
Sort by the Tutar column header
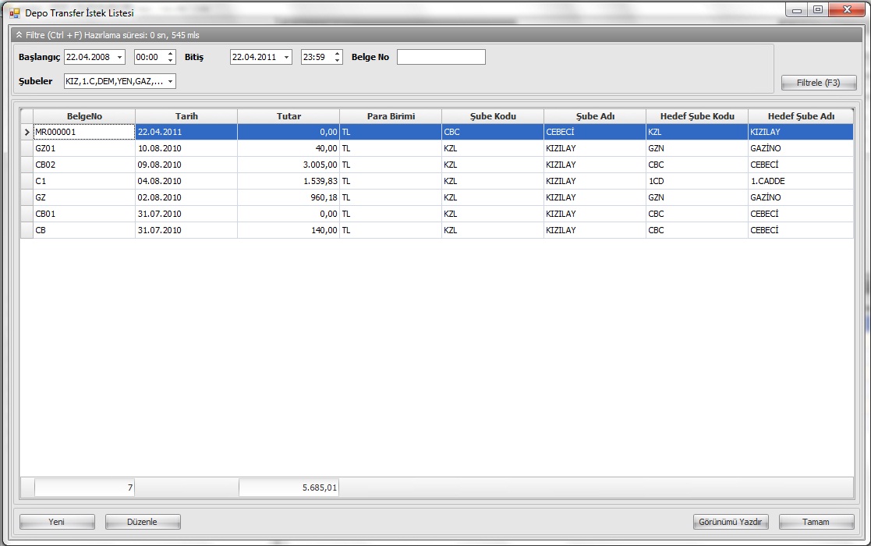(x=289, y=116)
